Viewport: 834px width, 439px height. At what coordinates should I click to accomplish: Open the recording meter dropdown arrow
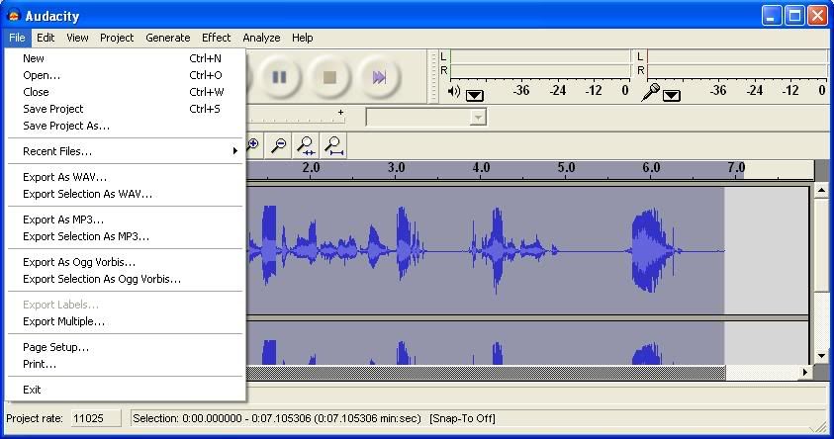pyautogui.click(x=671, y=96)
